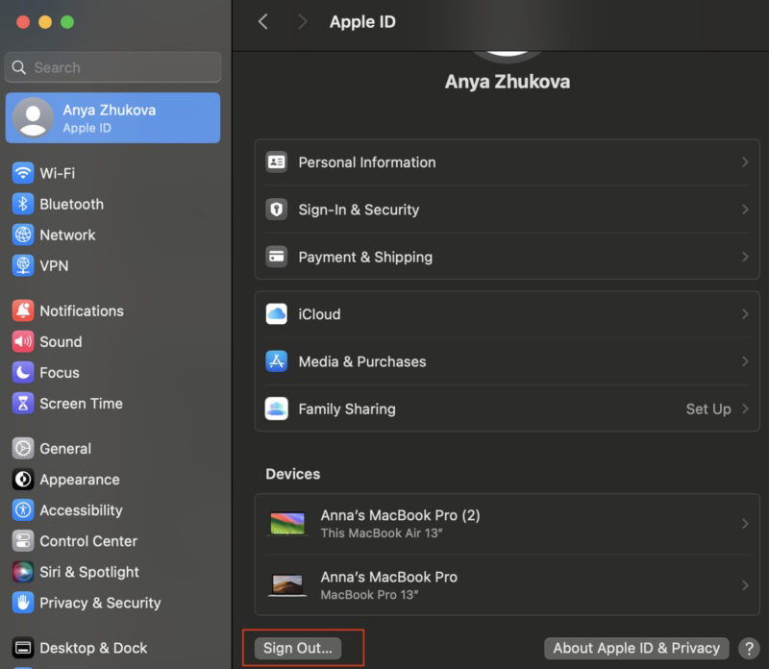
Task: Set Up Family Sharing
Action: [708, 409]
